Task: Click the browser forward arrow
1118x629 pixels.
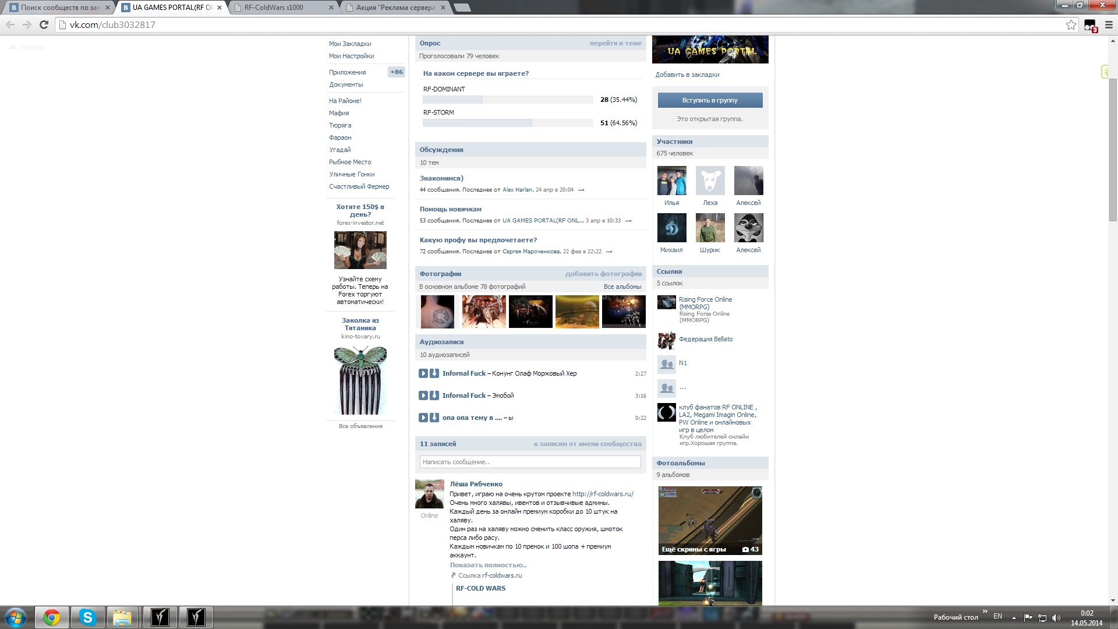Action: (27, 24)
